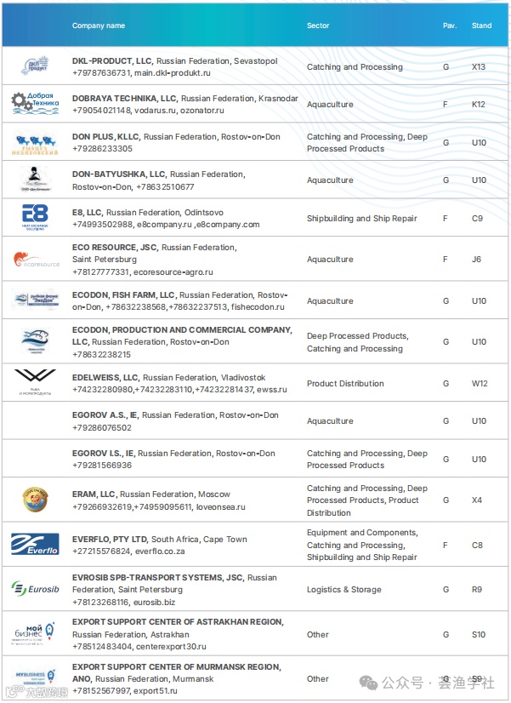Click the ecoresource-agro.ru contact line
The width and height of the screenshot is (511, 703).
[x=143, y=272]
